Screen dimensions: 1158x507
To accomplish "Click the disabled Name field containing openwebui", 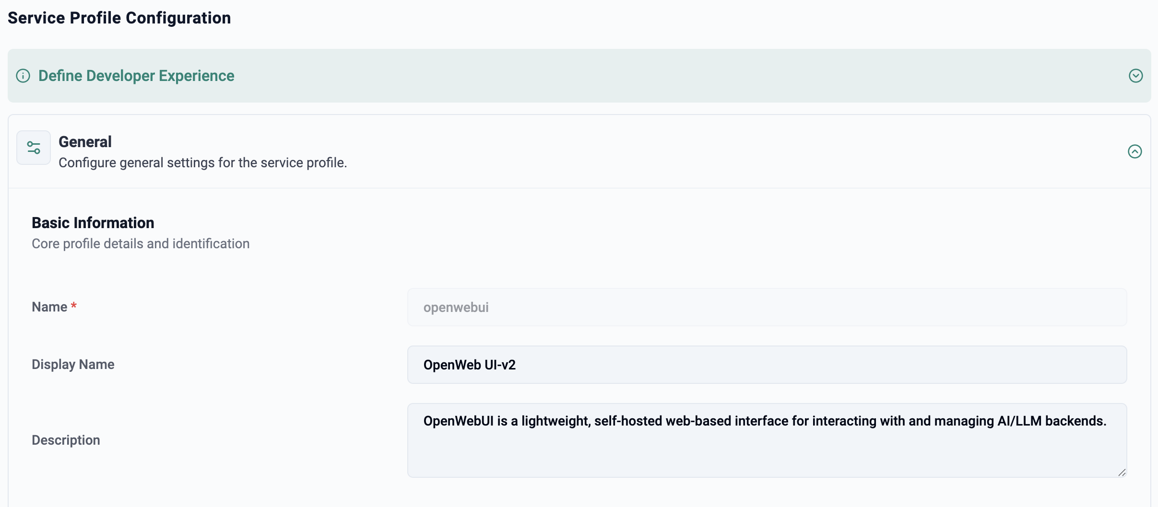I will (767, 307).
